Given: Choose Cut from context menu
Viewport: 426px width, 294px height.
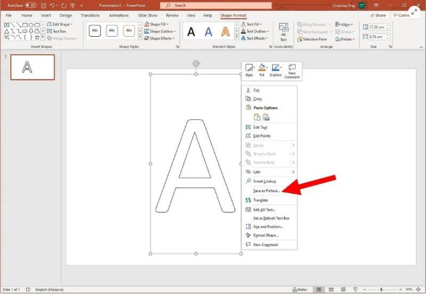Looking at the screenshot, I should pyautogui.click(x=269, y=90).
